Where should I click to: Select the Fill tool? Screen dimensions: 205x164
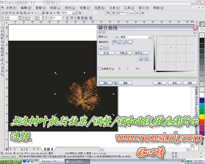(2, 71)
